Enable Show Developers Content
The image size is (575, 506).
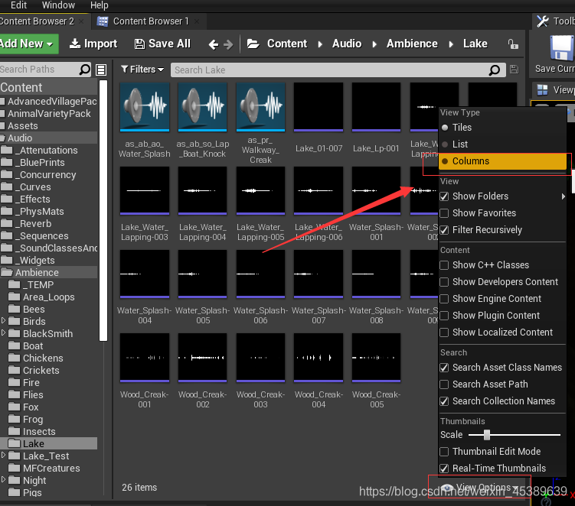pyautogui.click(x=444, y=282)
